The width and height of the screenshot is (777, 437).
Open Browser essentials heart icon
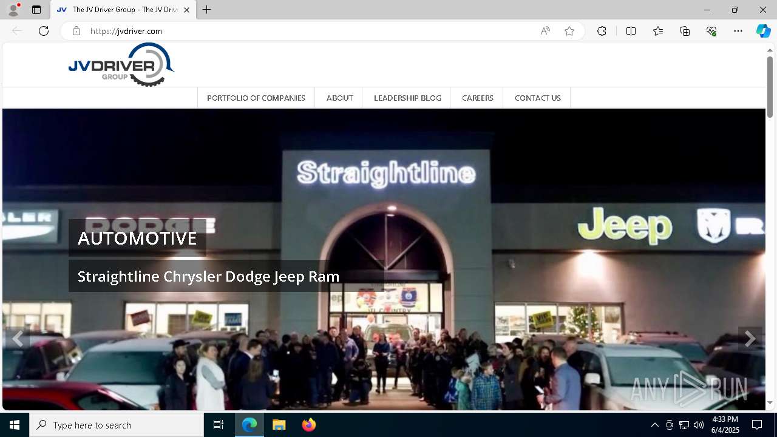[x=711, y=31]
